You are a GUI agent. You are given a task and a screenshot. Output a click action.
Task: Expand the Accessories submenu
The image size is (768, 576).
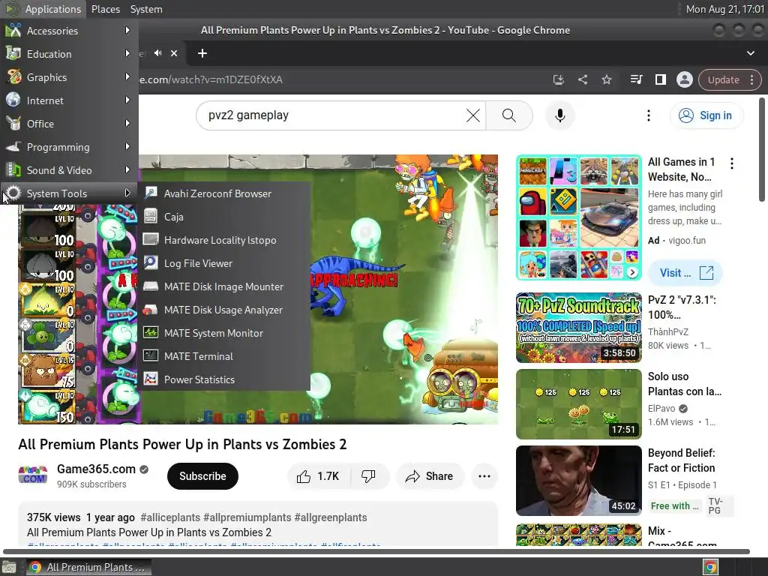pyautogui.click(x=69, y=30)
